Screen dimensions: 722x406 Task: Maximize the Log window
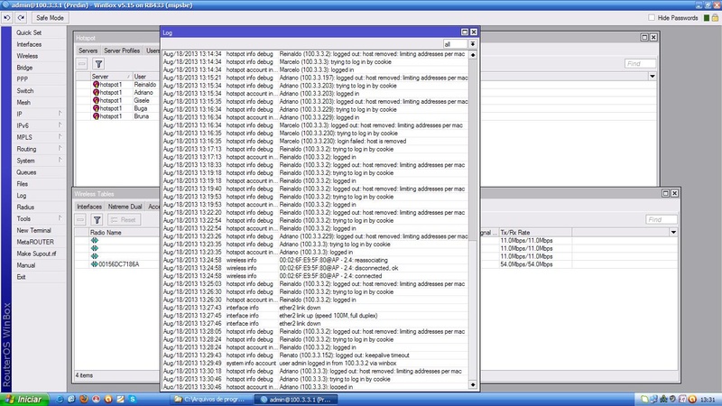(465, 32)
